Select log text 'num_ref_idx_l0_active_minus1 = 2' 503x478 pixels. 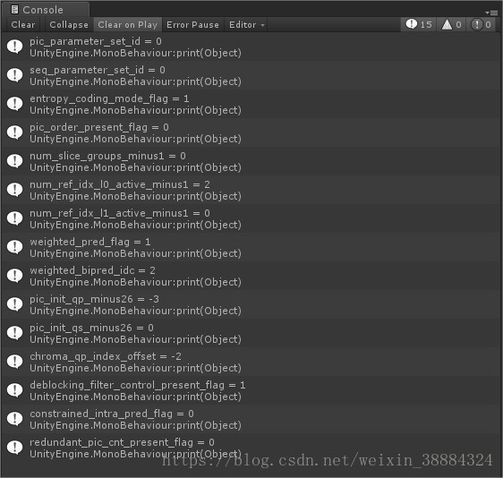tap(120, 184)
